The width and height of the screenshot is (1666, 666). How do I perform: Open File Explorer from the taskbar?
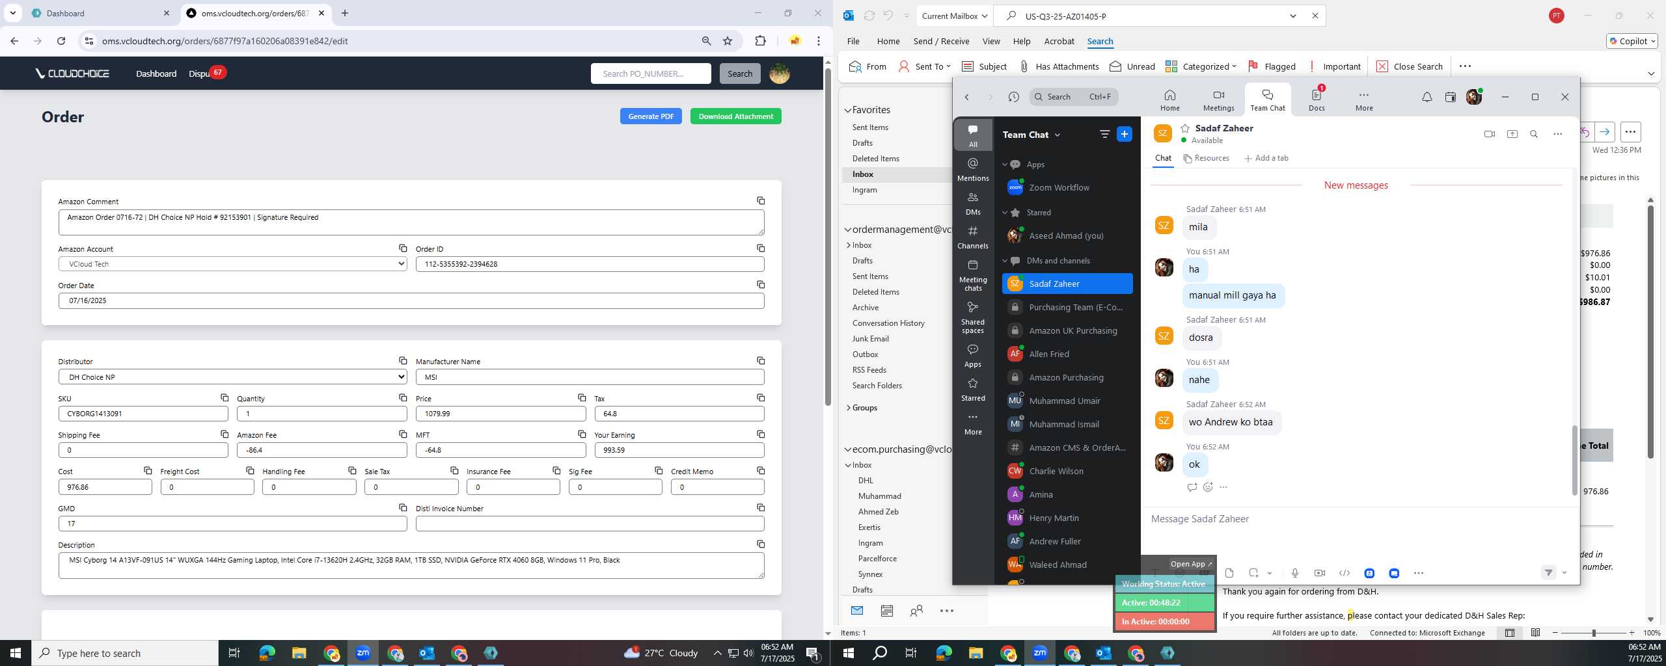[299, 652]
